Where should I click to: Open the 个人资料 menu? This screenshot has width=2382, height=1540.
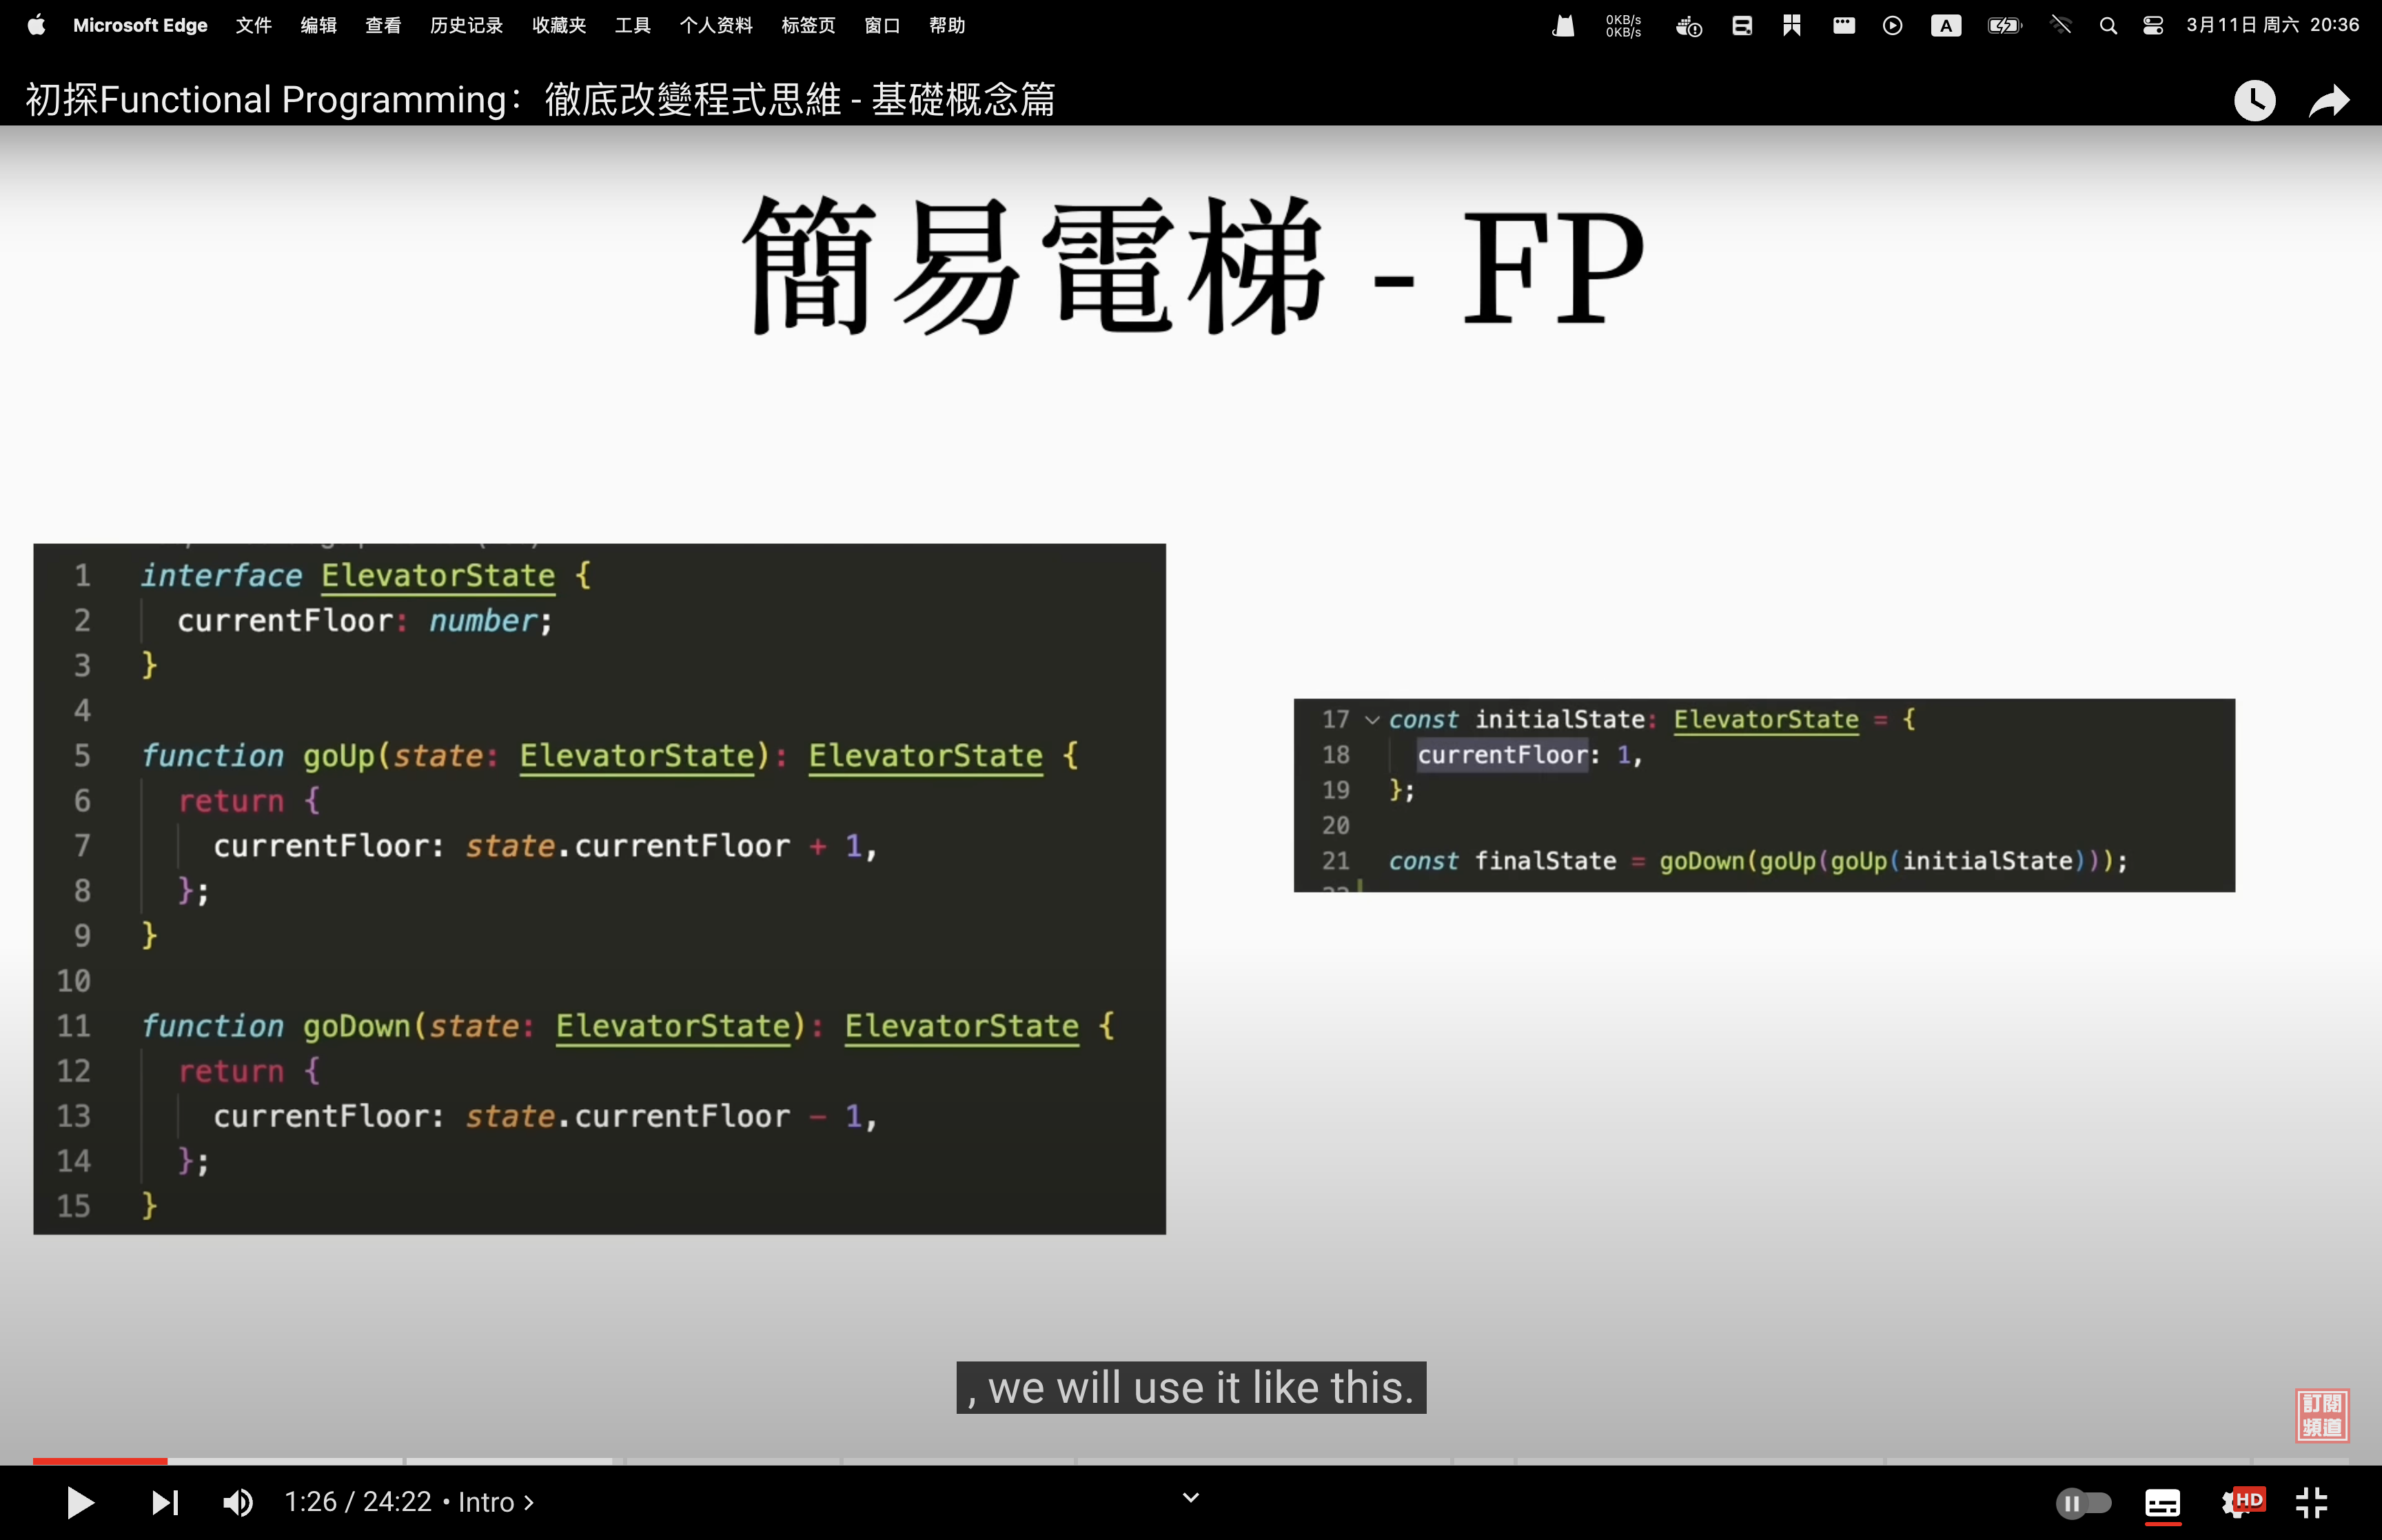[715, 25]
